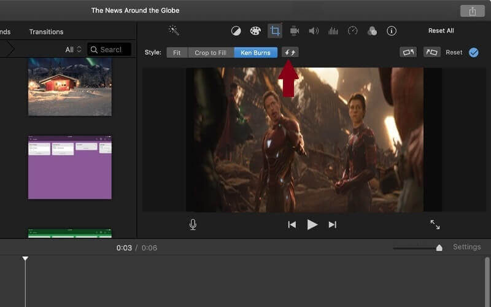491x307 pixels.
Task: Select the cropping tool icon
Action: (274, 31)
